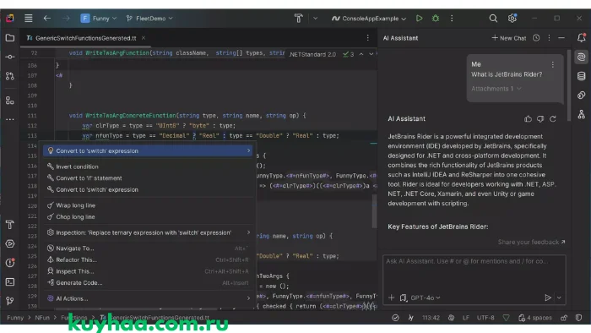Viewport: 591px width, 333px height.
Task: Send the chat message
Action: click(x=548, y=298)
